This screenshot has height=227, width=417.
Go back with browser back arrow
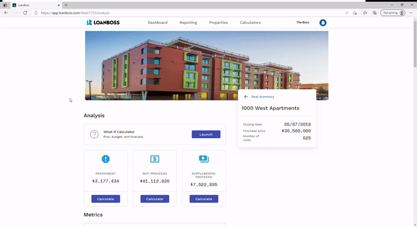point(6,12)
